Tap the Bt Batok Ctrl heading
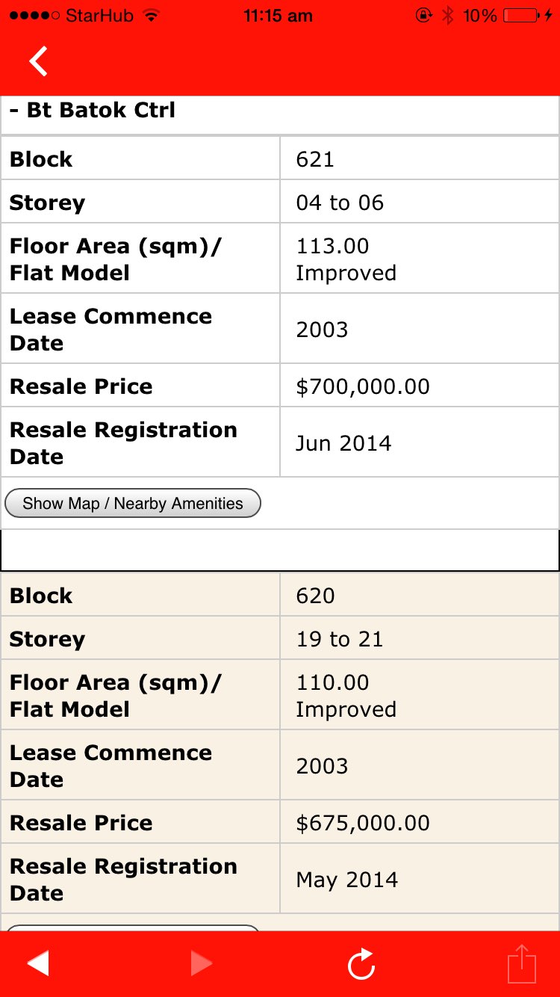The image size is (560, 997). tap(93, 111)
